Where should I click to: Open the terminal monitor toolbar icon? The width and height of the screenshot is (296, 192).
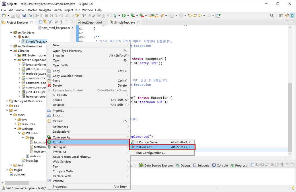click(24, 15)
